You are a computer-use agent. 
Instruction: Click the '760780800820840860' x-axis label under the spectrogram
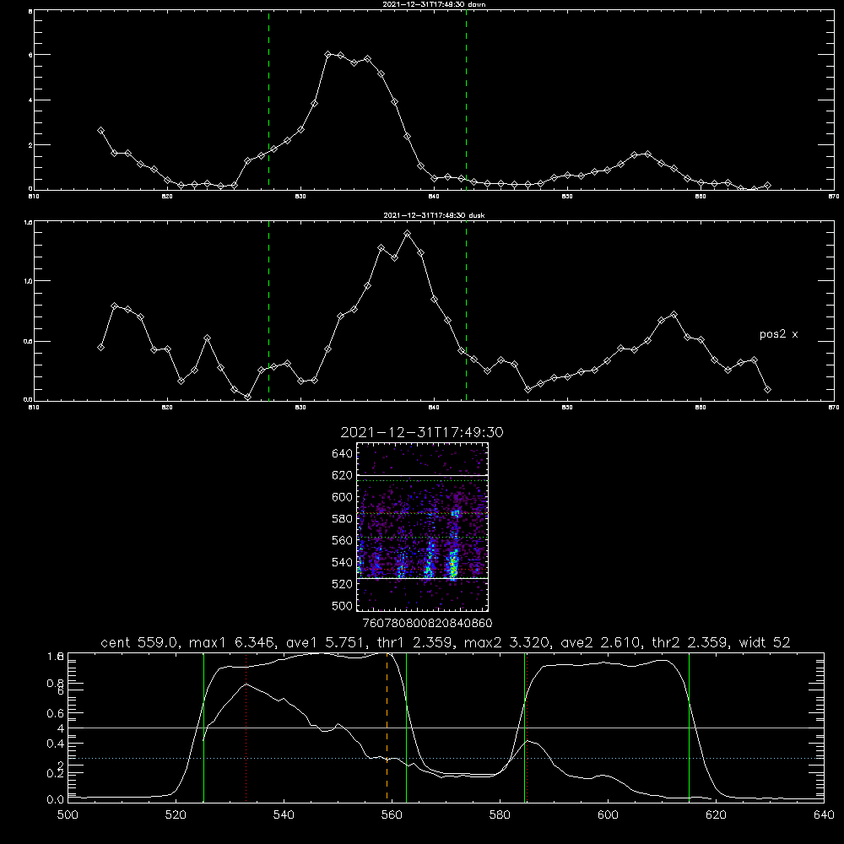coord(427,624)
